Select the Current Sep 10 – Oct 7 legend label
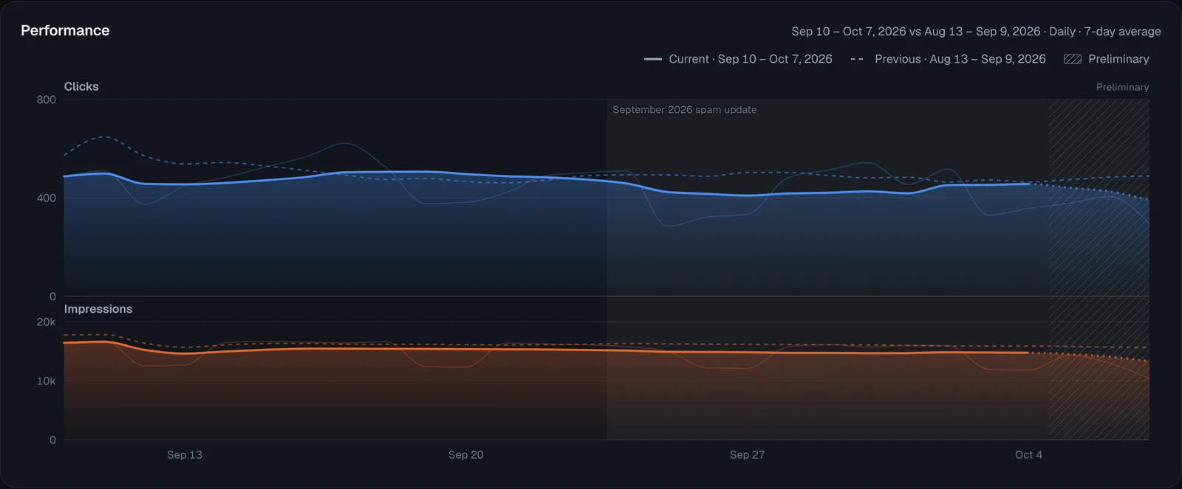Image resolution: width=1182 pixels, height=489 pixels. pos(751,59)
